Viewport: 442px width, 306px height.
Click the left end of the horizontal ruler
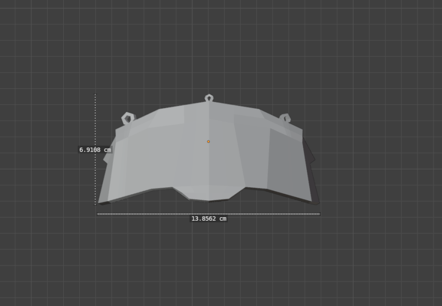[98, 214]
